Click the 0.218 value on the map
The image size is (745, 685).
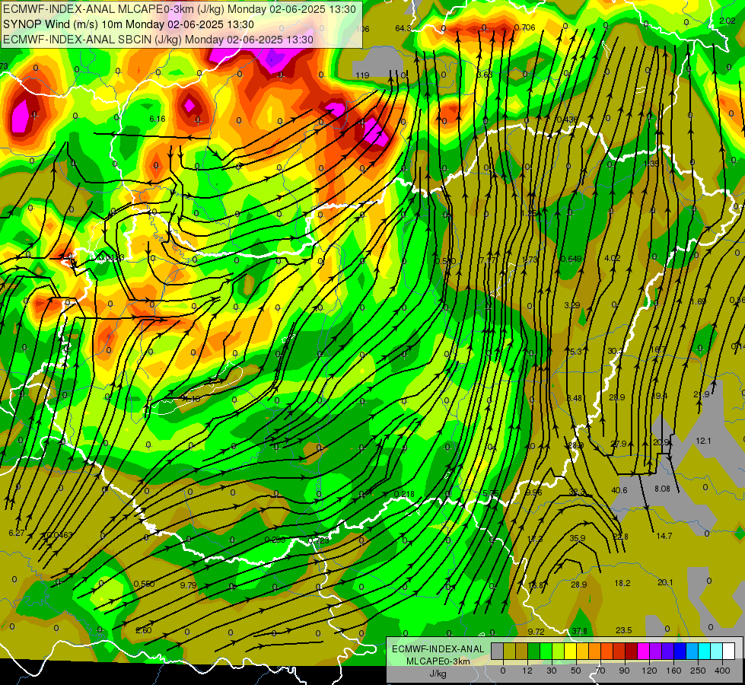pyautogui.click(x=404, y=495)
